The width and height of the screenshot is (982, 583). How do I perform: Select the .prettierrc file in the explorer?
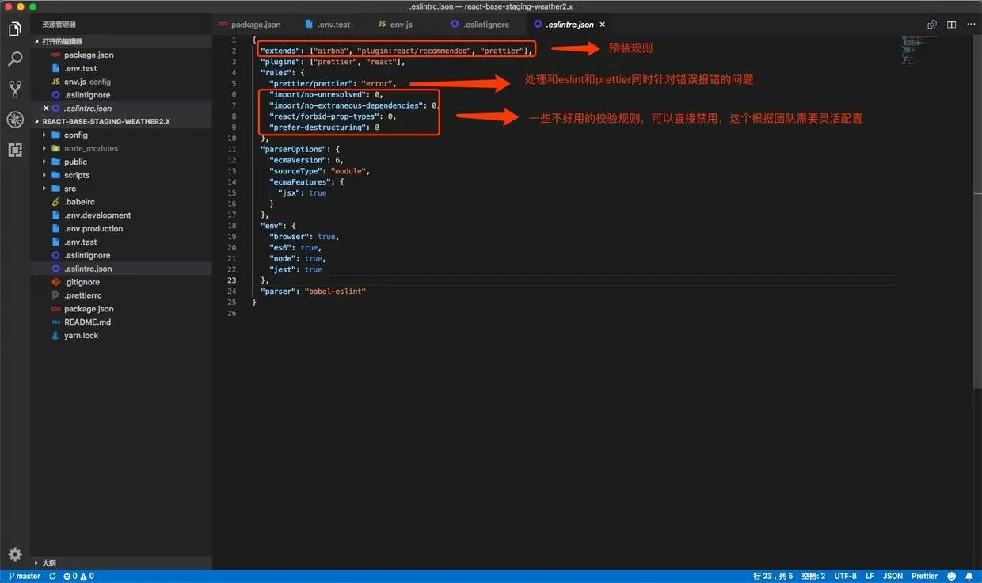[82, 295]
